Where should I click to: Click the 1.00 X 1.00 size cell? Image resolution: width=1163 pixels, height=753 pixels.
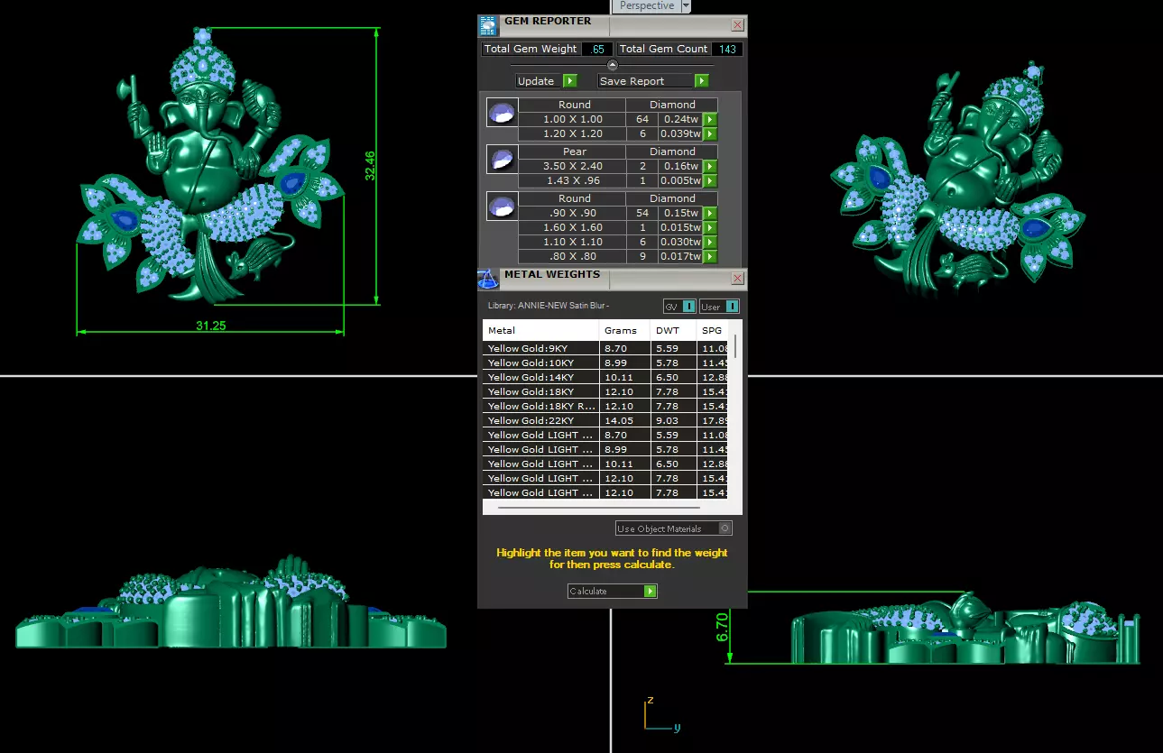tap(572, 119)
